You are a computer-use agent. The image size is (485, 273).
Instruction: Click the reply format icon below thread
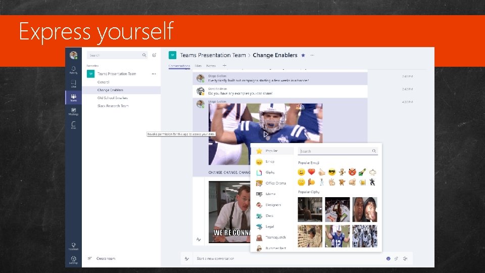click(x=198, y=239)
